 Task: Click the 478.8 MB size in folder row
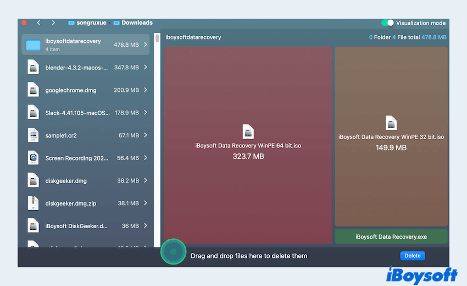click(126, 45)
